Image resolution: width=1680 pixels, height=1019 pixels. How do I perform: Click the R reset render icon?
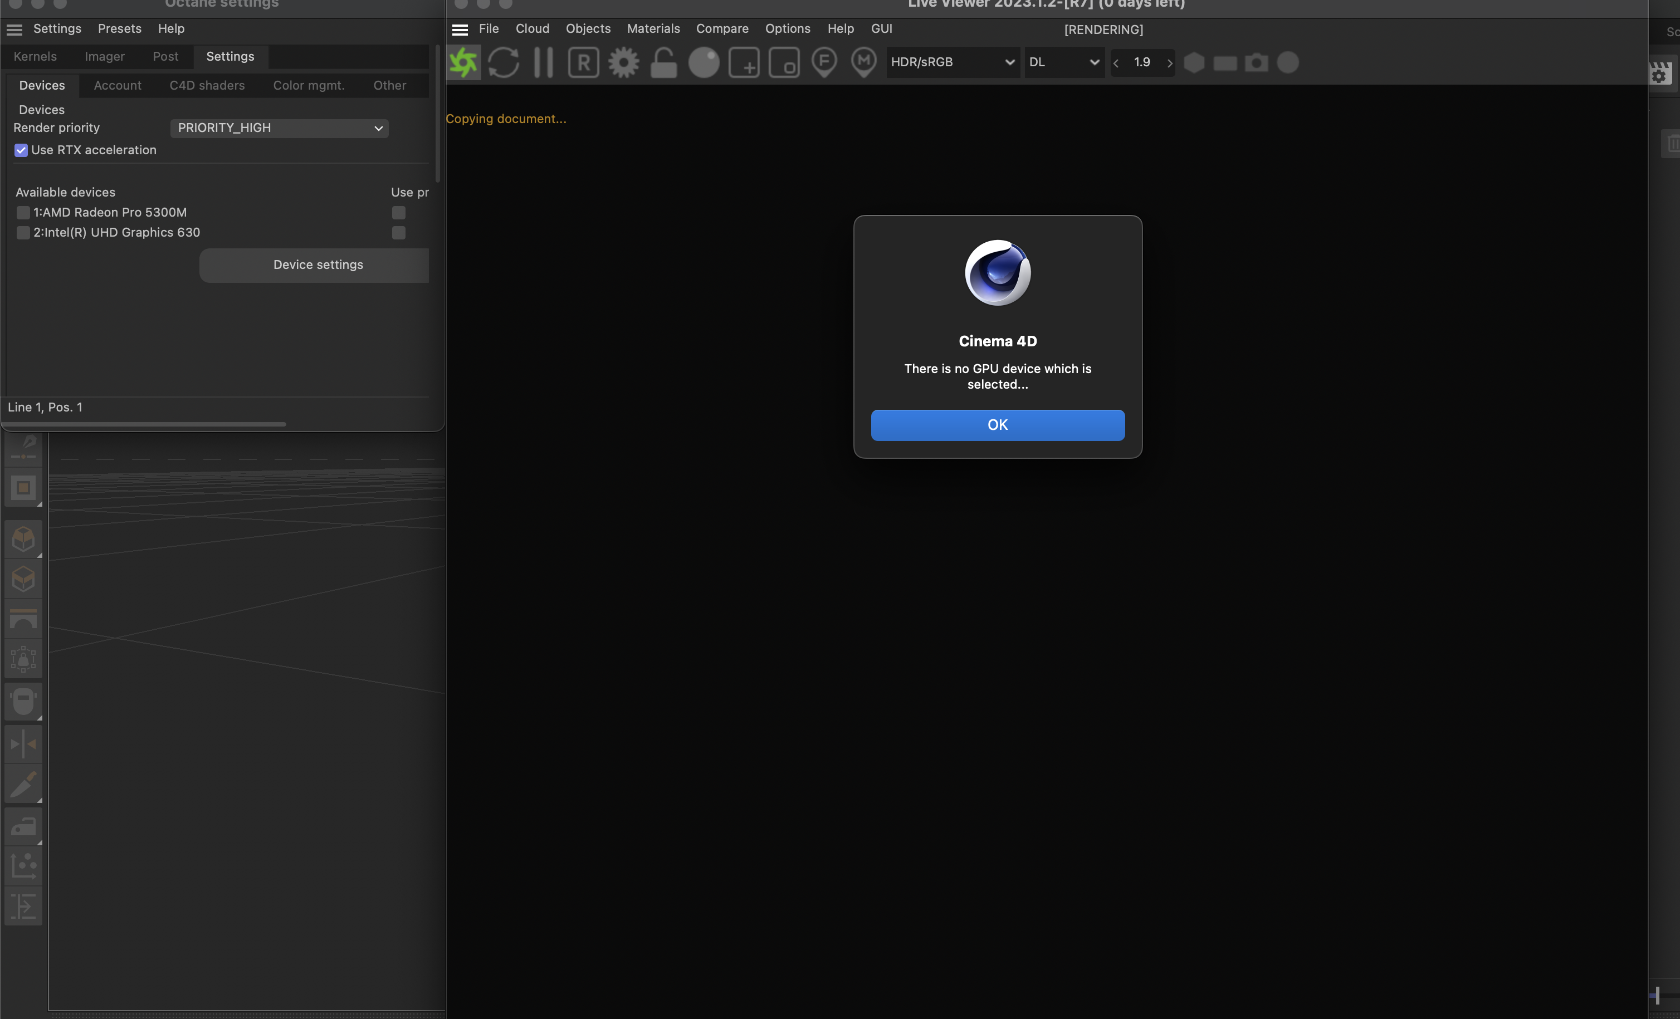point(584,62)
